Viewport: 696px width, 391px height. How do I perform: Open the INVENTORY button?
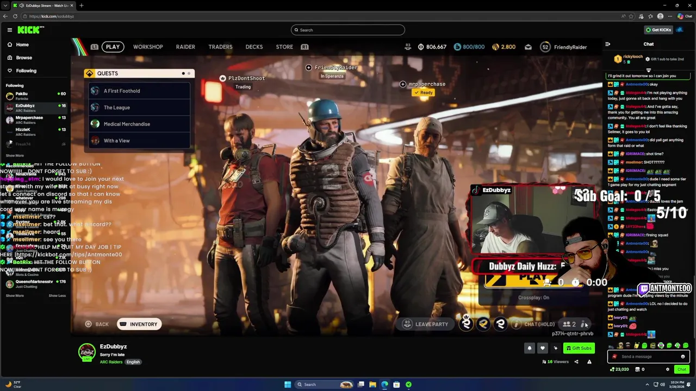pyautogui.click(x=139, y=324)
